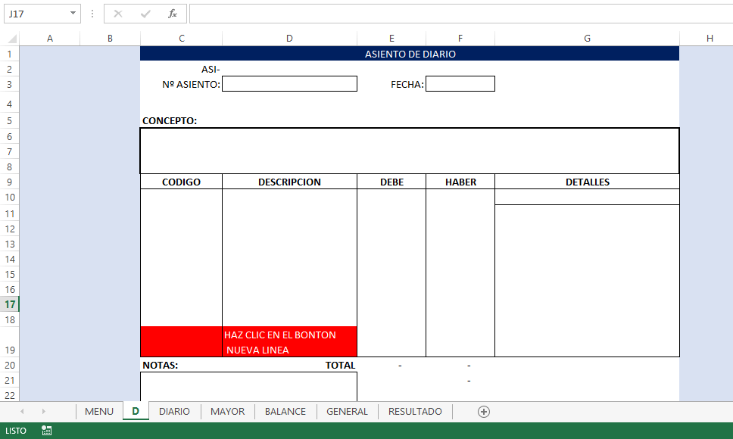The width and height of the screenshot is (733, 439).
Task: Click the Enter checkmark icon in formula bar
Action: [x=145, y=14]
